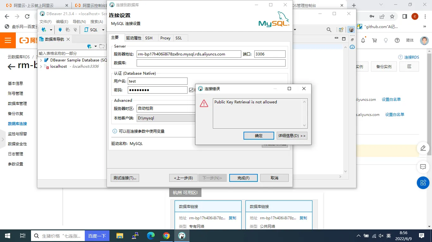432x242 pixels.
Task: Bookmark this page with the Chrome star icon
Action: (x=392, y=16)
